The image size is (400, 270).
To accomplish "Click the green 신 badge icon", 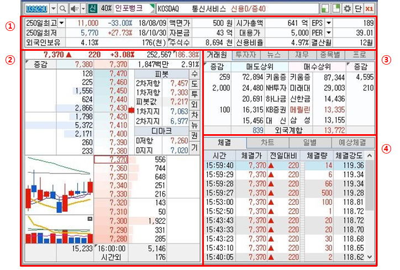I will click(x=93, y=9).
